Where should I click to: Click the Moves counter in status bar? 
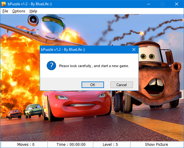point(26,144)
